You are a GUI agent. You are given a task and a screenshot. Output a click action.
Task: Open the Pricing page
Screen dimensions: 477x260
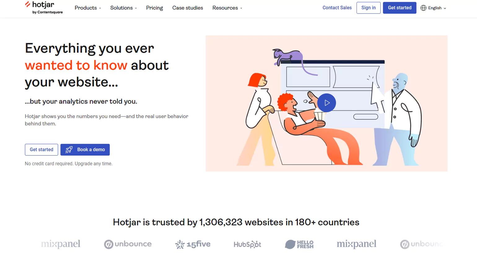[x=154, y=8]
